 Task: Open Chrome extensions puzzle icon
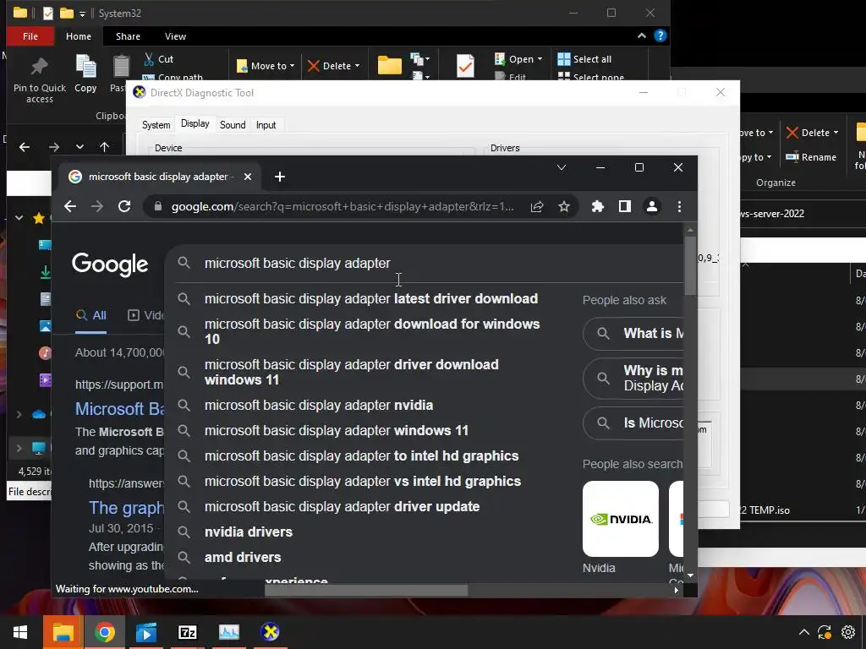point(598,206)
